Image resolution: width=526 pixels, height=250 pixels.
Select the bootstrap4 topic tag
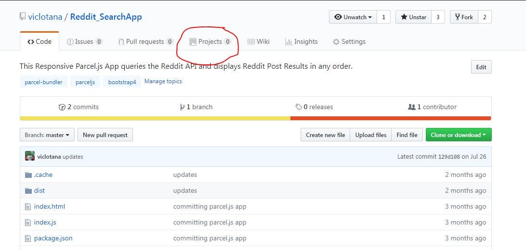pos(122,82)
